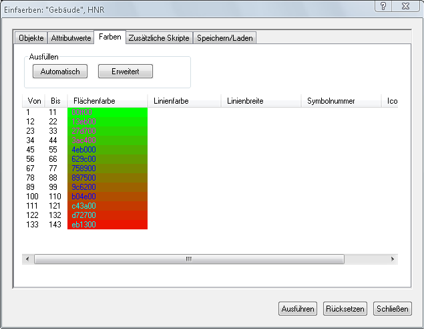The width and height of the screenshot is (424, 329).
Task: Click the Flächenfarbe column header
Action: coord(107,101)
